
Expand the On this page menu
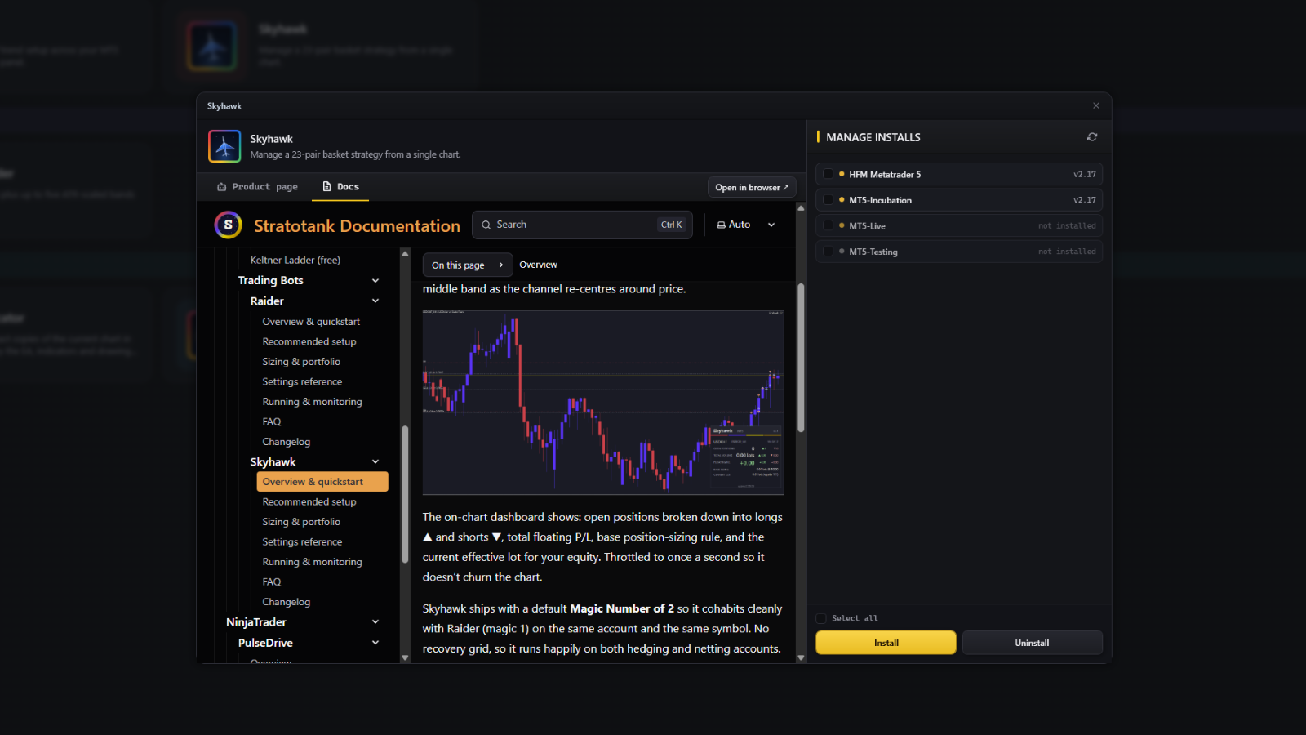(468, 265)
